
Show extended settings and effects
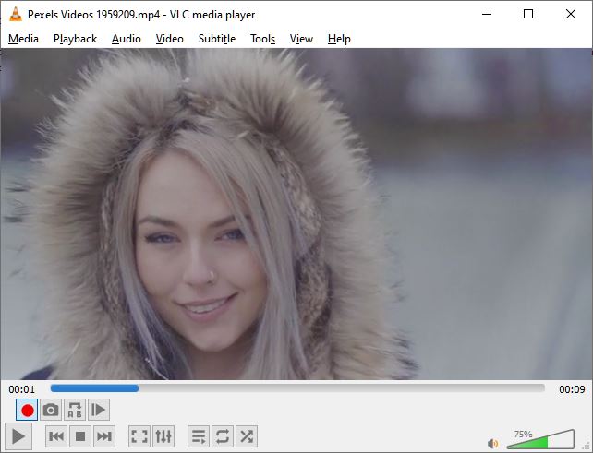coord(163,436)
